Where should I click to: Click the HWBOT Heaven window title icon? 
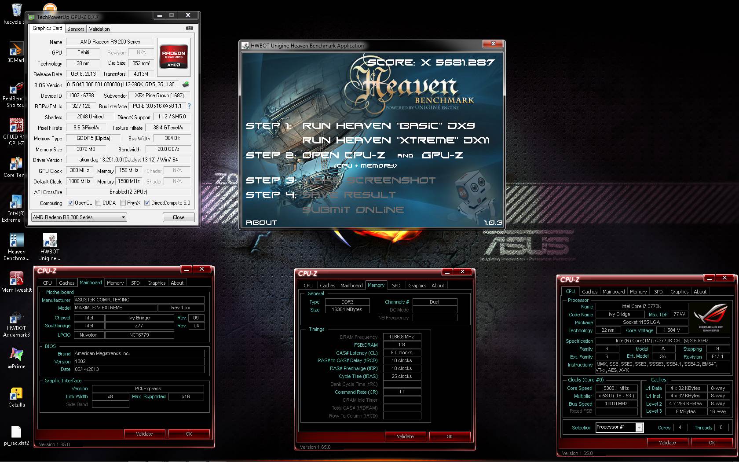click(x=245, y=45)
